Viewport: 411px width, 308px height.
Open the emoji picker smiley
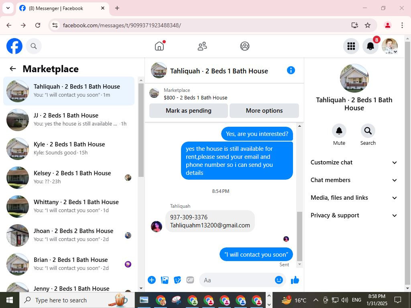coord(279,280)
